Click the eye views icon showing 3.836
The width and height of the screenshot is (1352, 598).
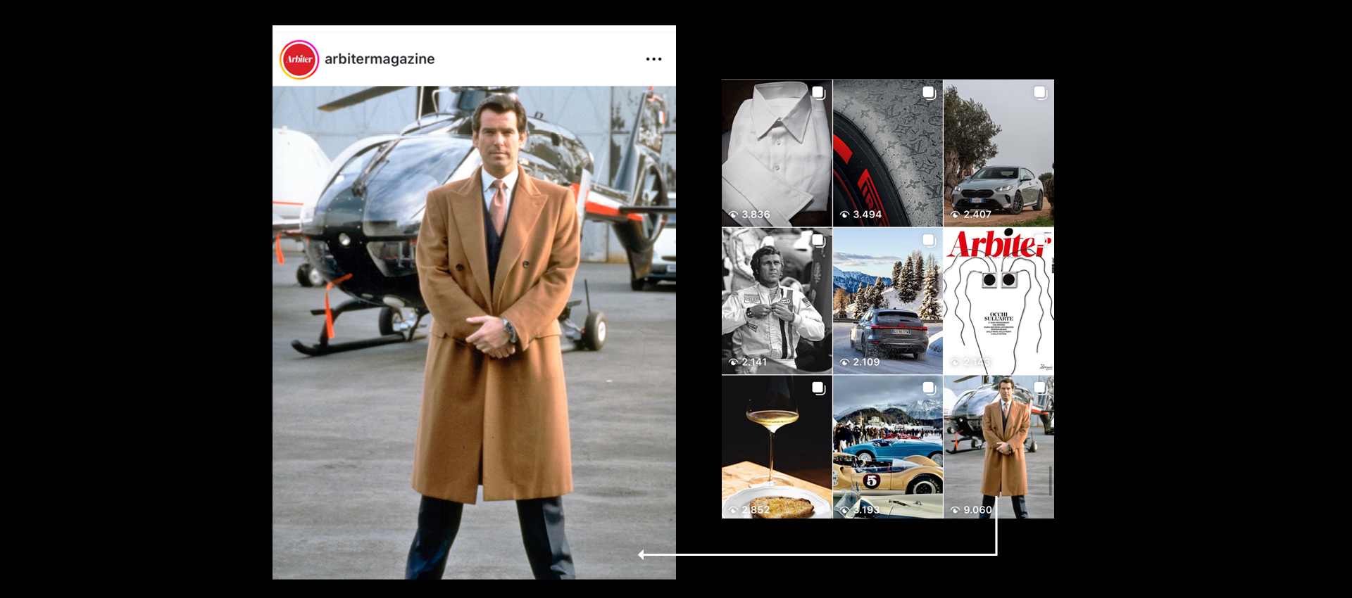[733, 215]
